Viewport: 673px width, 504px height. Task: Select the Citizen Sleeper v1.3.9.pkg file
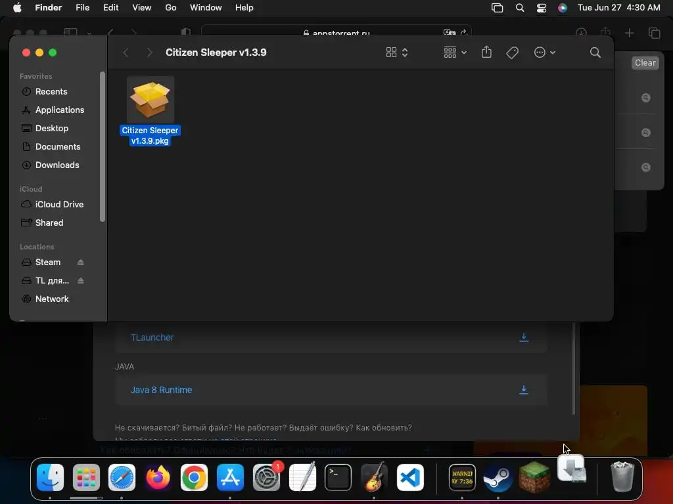[151, 112]
